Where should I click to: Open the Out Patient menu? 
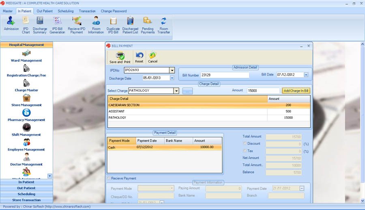pyautogui.click(x=45, y=11)
